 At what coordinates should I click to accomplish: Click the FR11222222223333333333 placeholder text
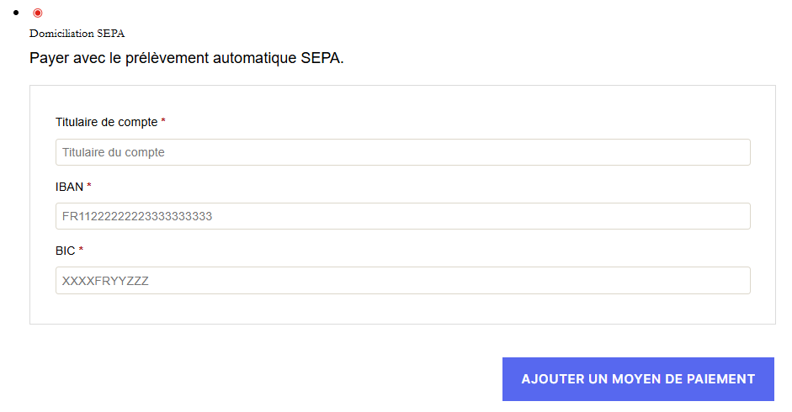coord(137,216)
